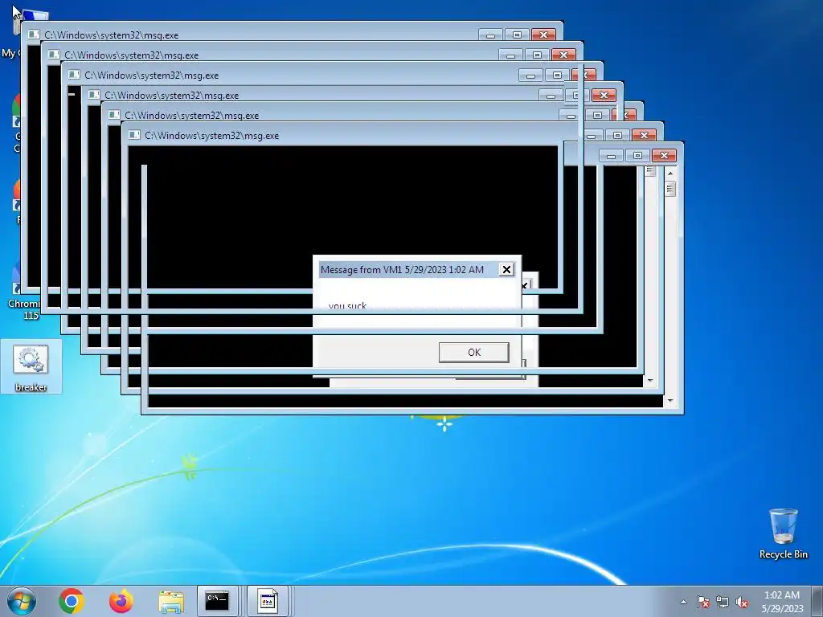
Task: Show hidden system tray icons arrow
Action: pyautogui.click(x=683, y=602)
